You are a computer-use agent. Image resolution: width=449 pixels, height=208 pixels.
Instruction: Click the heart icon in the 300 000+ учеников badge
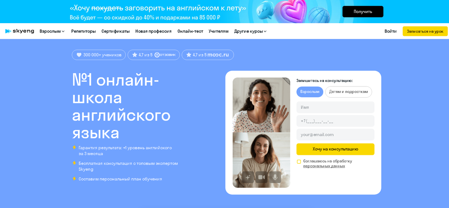tap(79, 55)
